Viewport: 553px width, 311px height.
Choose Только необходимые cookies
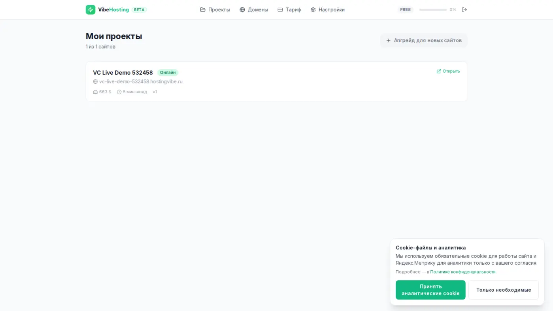[504, 290]
